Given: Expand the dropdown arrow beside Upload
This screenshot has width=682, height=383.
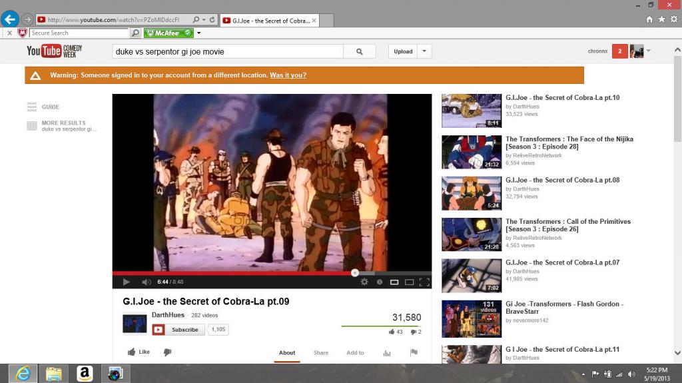Looking at the screenshot, I should tap(424, 51).
